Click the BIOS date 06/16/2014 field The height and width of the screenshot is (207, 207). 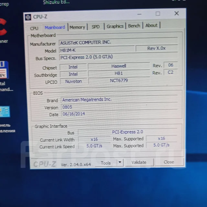tap(119, 114)
